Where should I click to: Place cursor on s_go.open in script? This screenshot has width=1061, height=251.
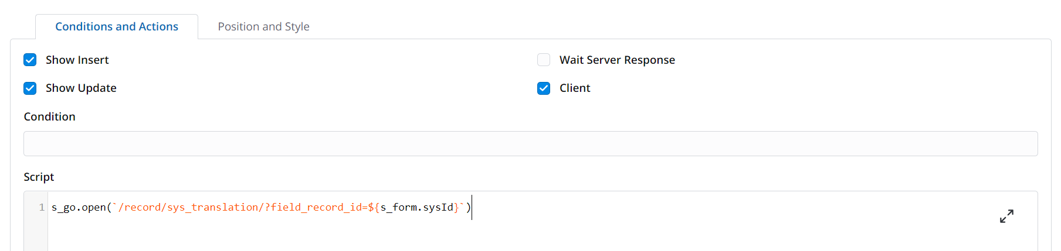click(79, 207)
